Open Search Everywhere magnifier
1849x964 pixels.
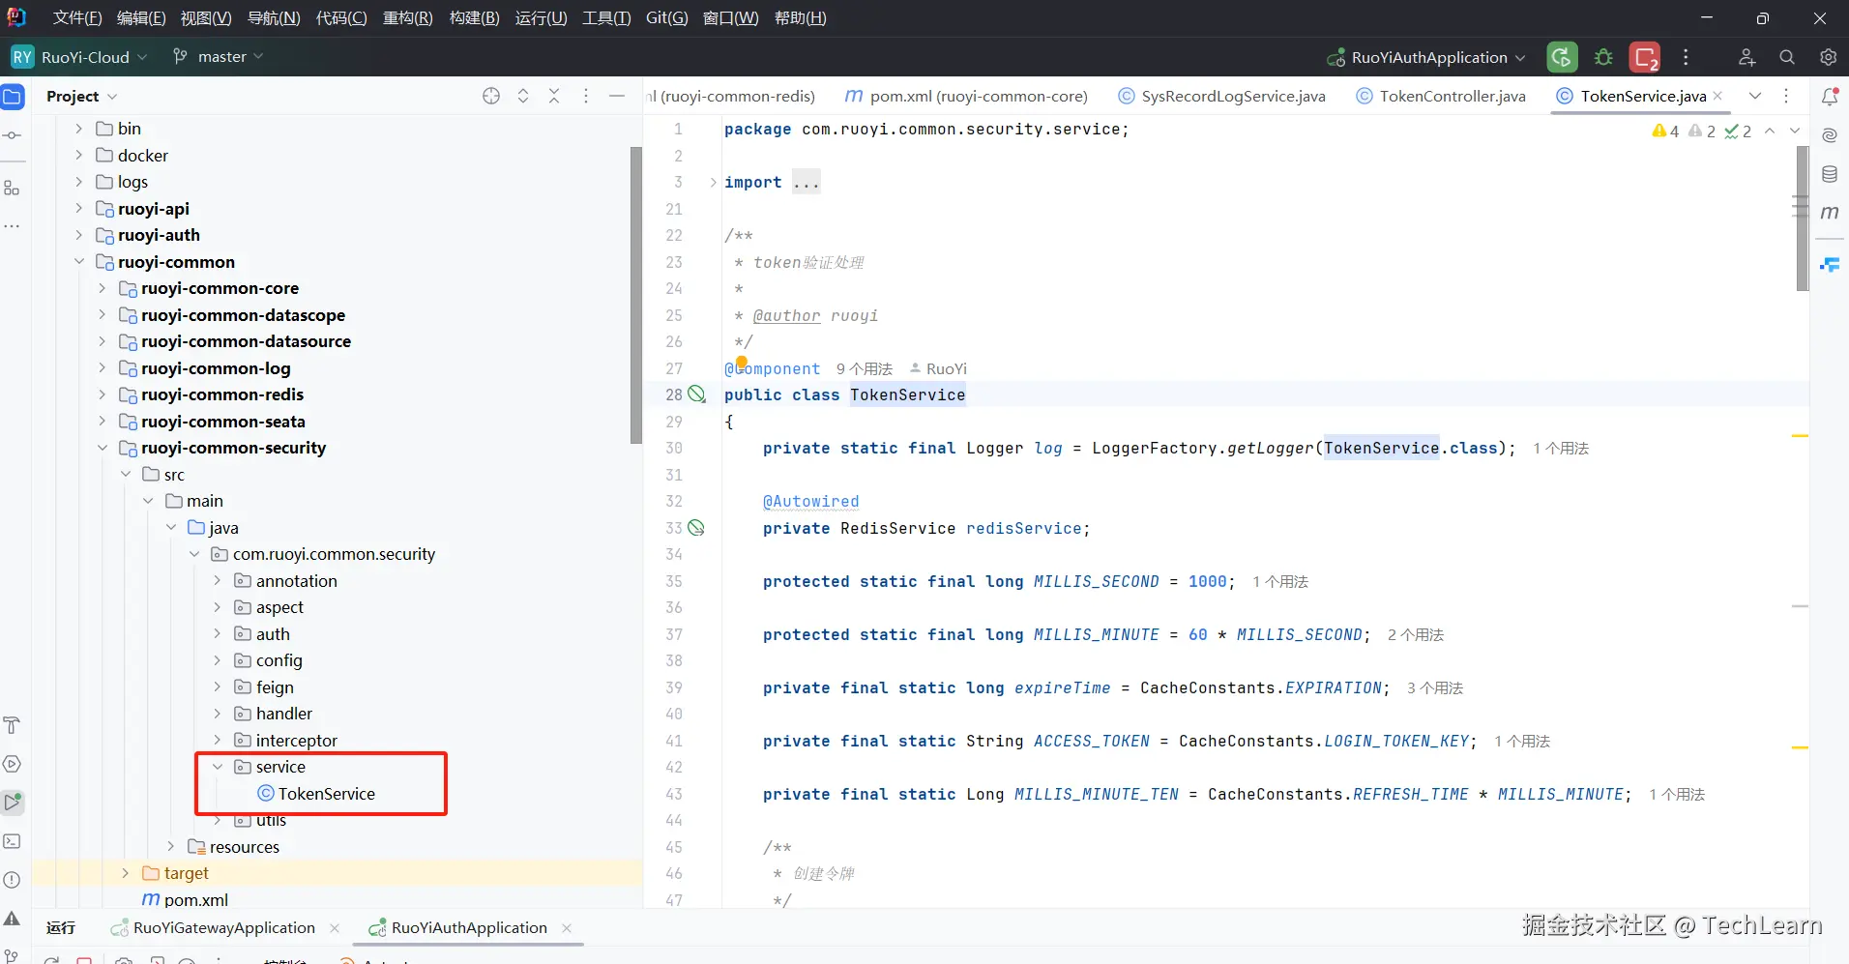[1787, 57]
